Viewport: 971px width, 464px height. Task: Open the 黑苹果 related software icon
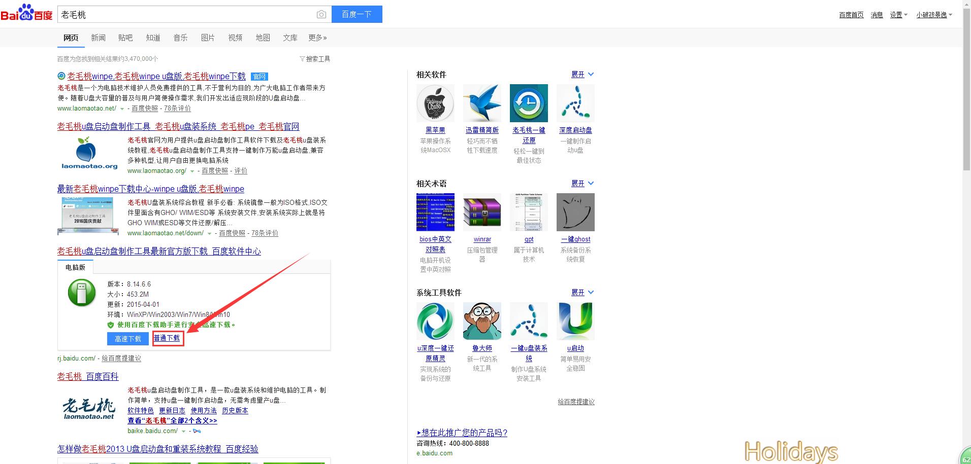tap(435, 103)
